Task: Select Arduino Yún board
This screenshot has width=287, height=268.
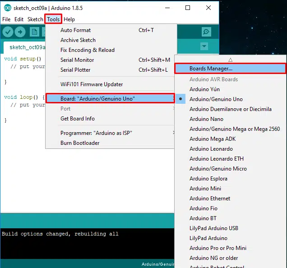Action: (x=231, y=89)
